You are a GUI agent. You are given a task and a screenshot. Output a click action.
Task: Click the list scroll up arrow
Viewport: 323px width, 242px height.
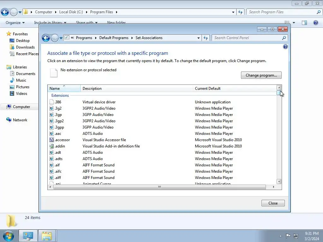point(279,88)
